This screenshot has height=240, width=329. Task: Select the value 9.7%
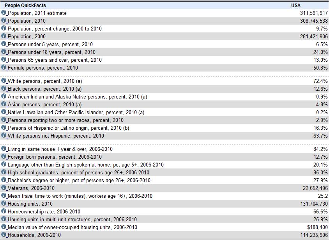pyautogui.click(x=322, y=29)
